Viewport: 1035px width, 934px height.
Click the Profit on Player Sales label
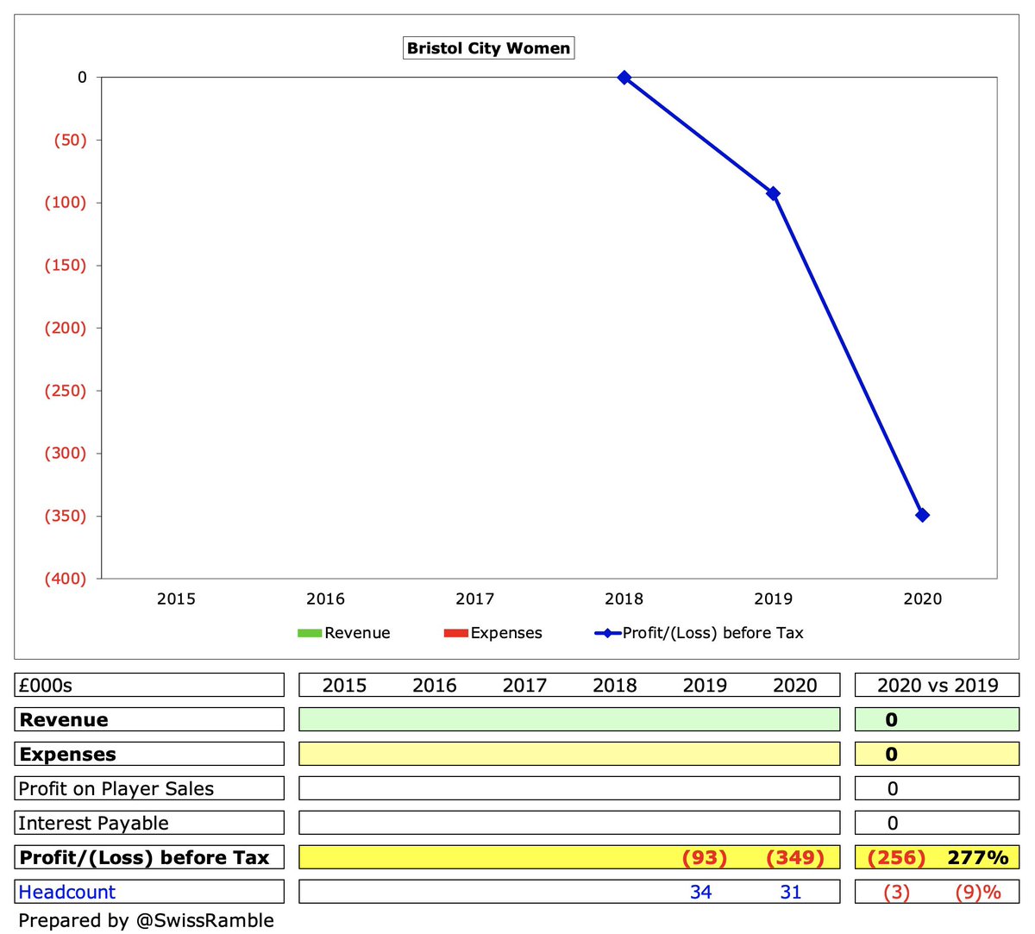(x=149, y=788)
